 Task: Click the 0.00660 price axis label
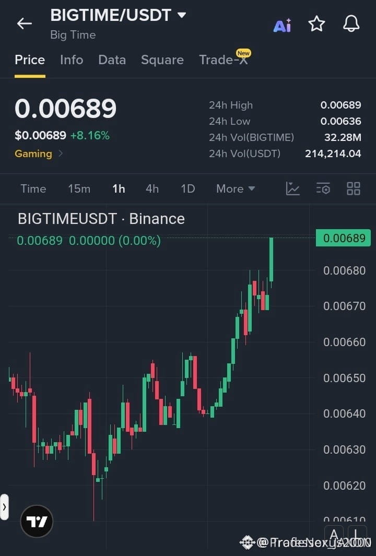[x=345, y=342]
